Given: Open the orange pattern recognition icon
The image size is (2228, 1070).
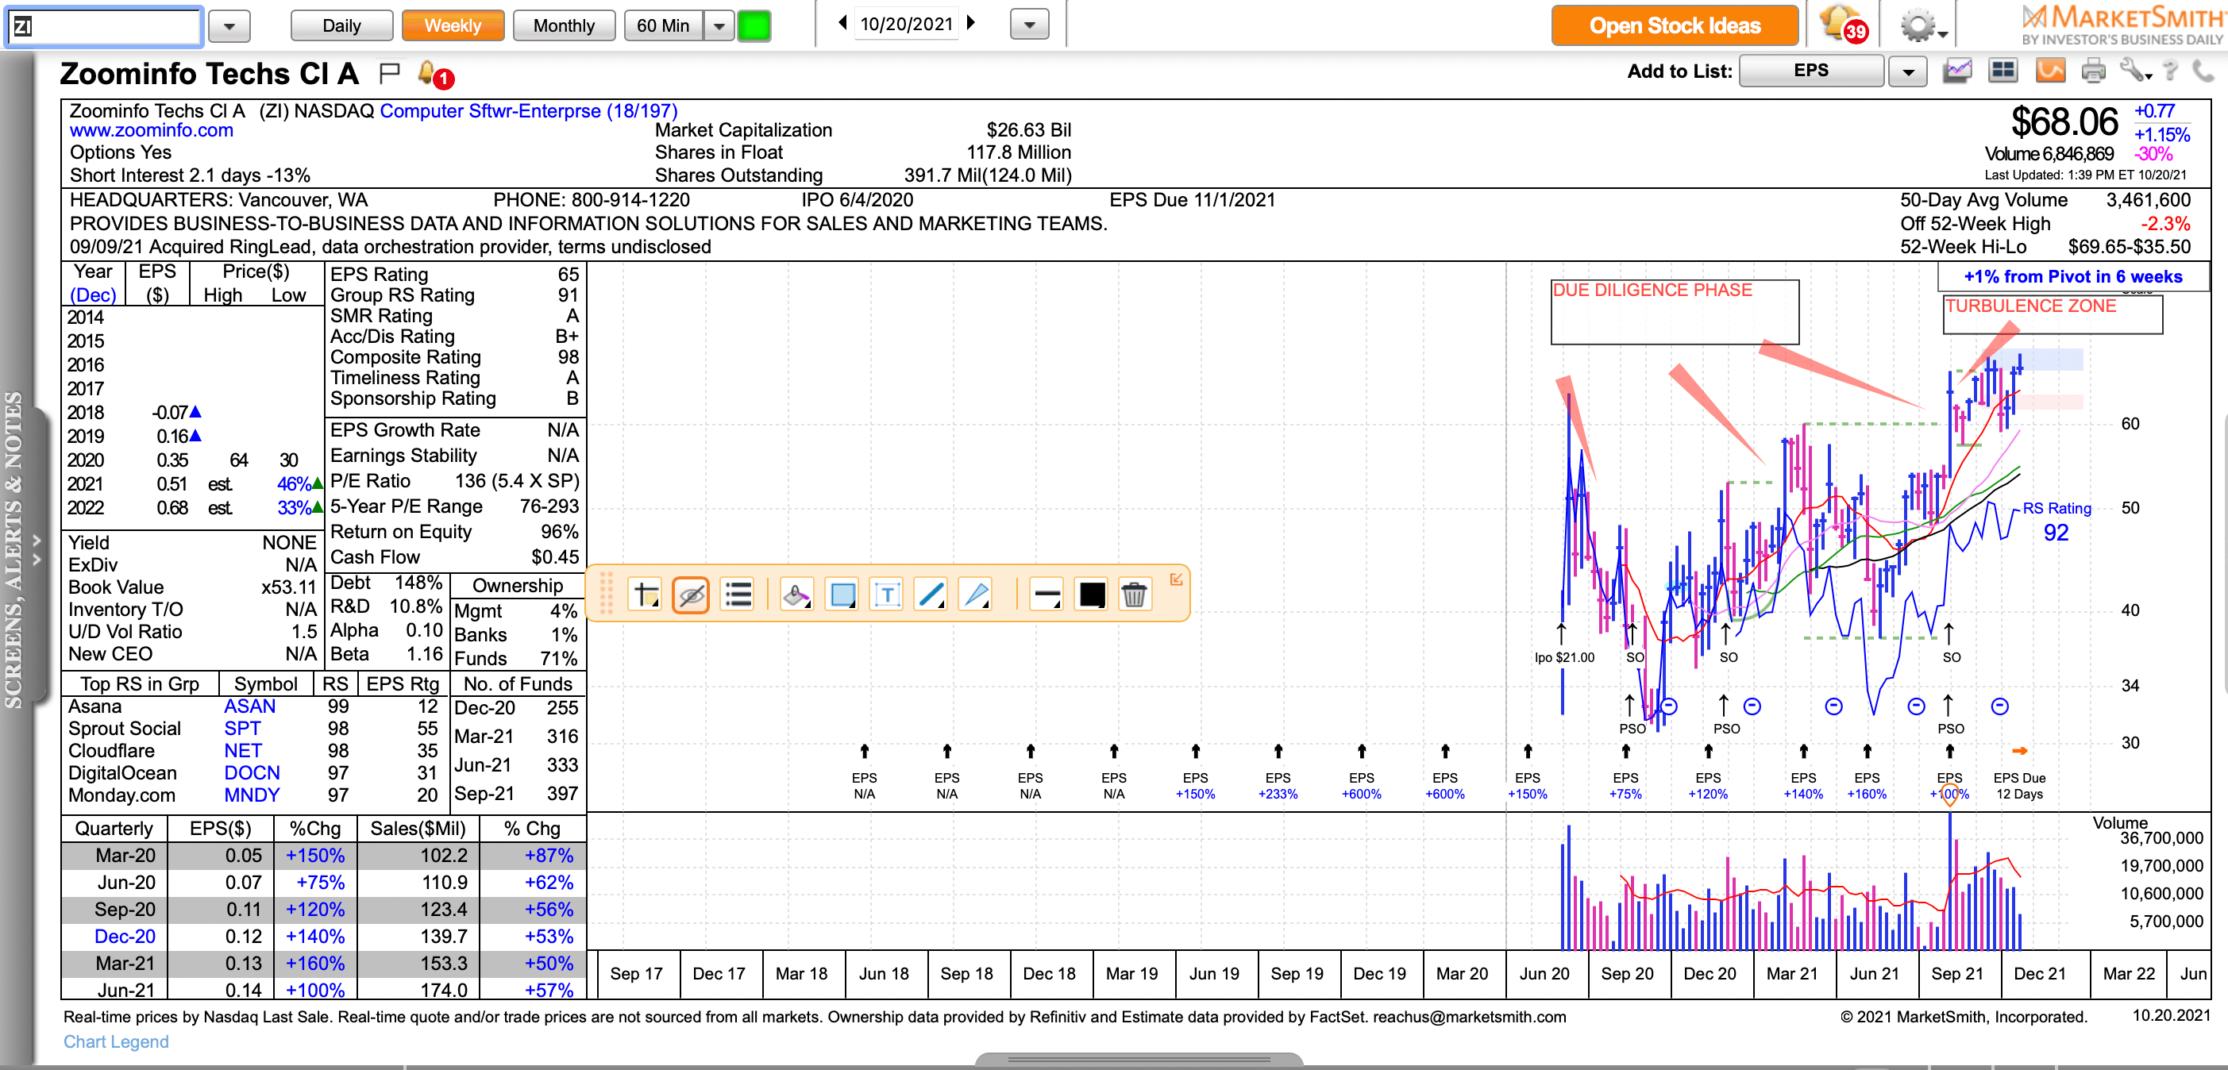Looking at the screenshot, I should (2050, 71).
